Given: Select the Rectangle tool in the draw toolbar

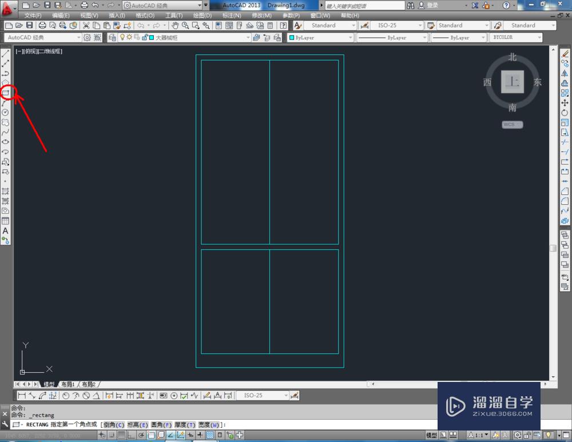Looking at the screenshot, I should click(5, 93).
